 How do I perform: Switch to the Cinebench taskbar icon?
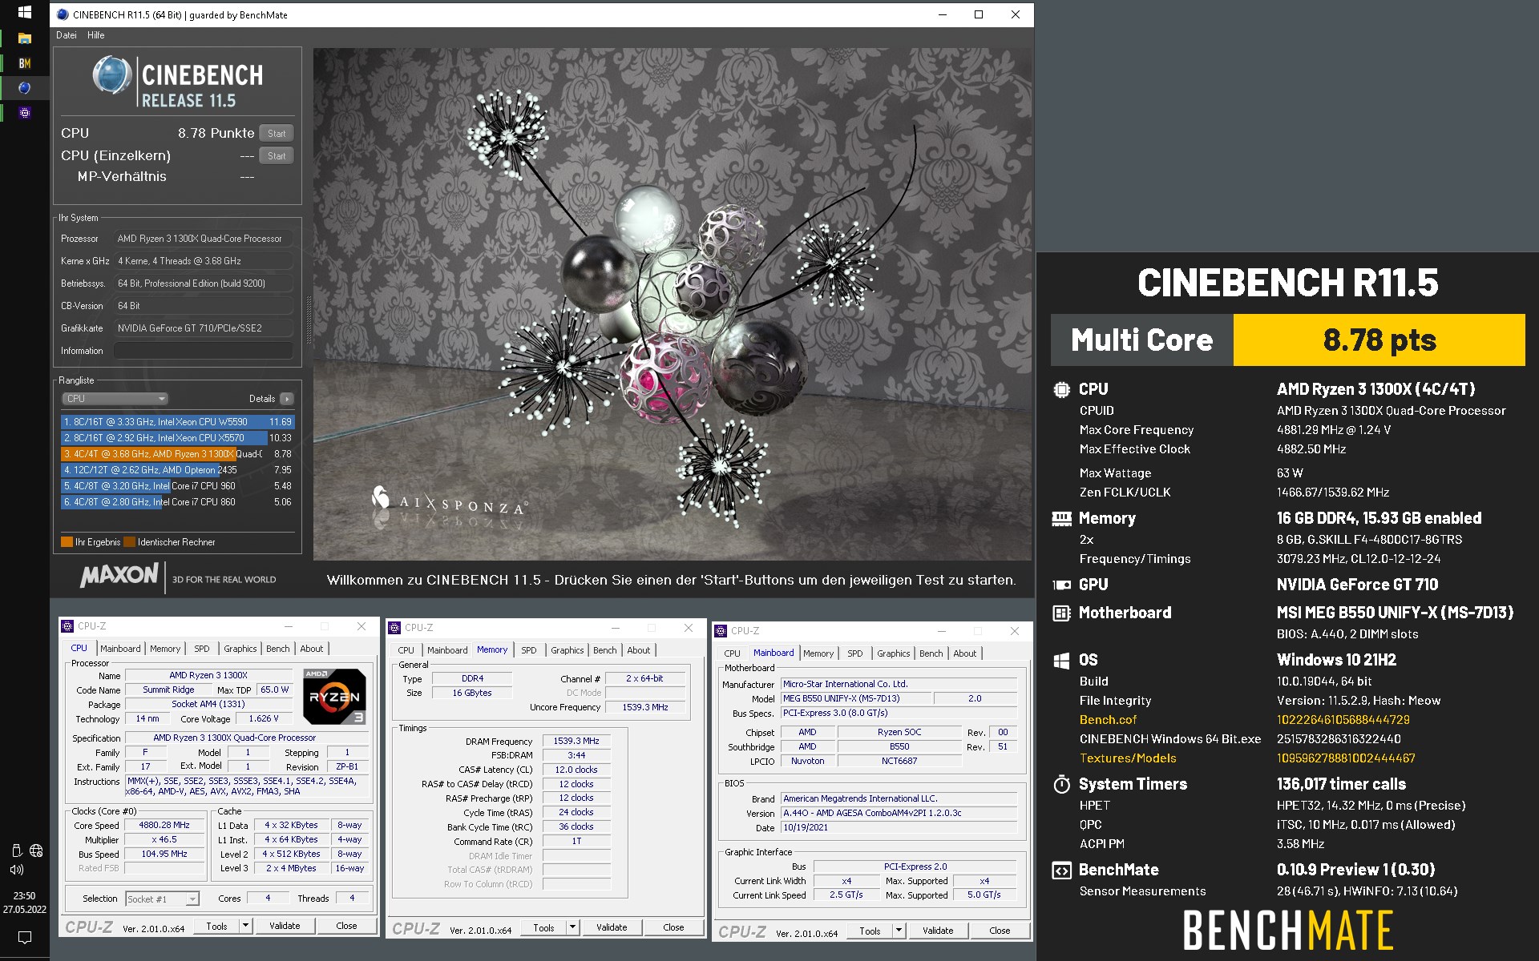(x=24, y=88)
